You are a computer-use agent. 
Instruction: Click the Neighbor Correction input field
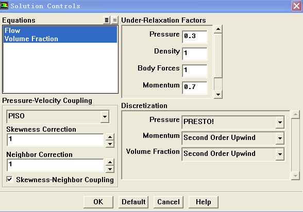pyautogui.click(x=55, y=165)
